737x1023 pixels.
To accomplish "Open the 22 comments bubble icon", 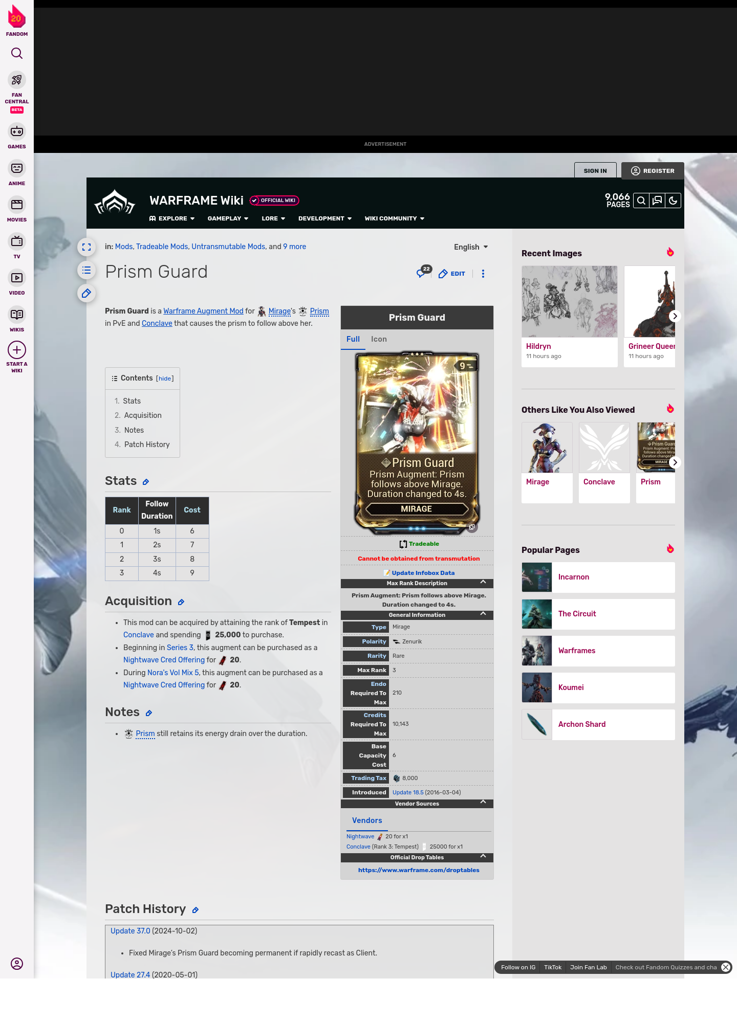I will (x=423, y=272).
